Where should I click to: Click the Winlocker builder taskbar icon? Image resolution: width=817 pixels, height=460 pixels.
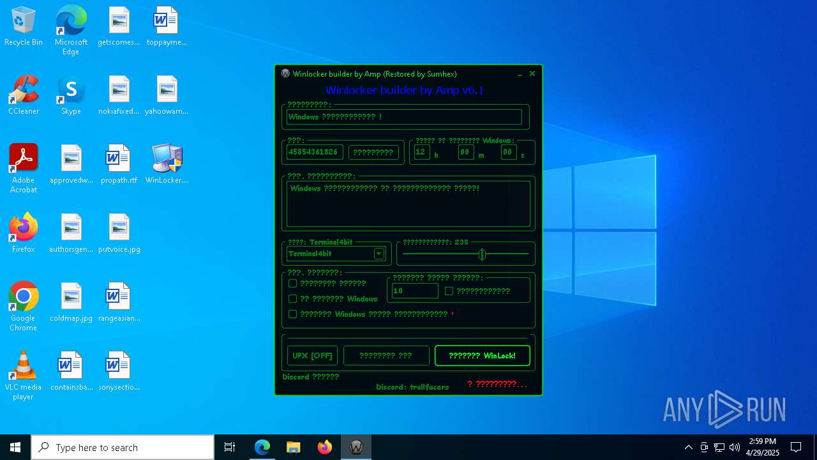click(356, 447)
